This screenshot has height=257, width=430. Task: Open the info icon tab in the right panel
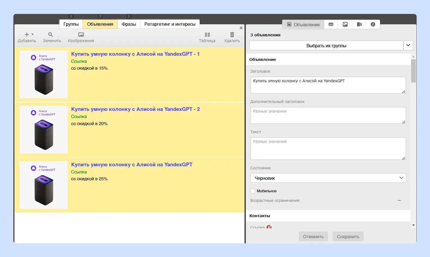(373, 24)
